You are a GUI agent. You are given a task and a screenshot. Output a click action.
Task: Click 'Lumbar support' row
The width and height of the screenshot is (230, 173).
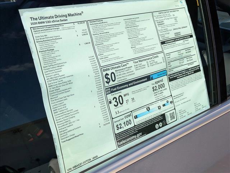pyautogui.click(x=58, y=105)
